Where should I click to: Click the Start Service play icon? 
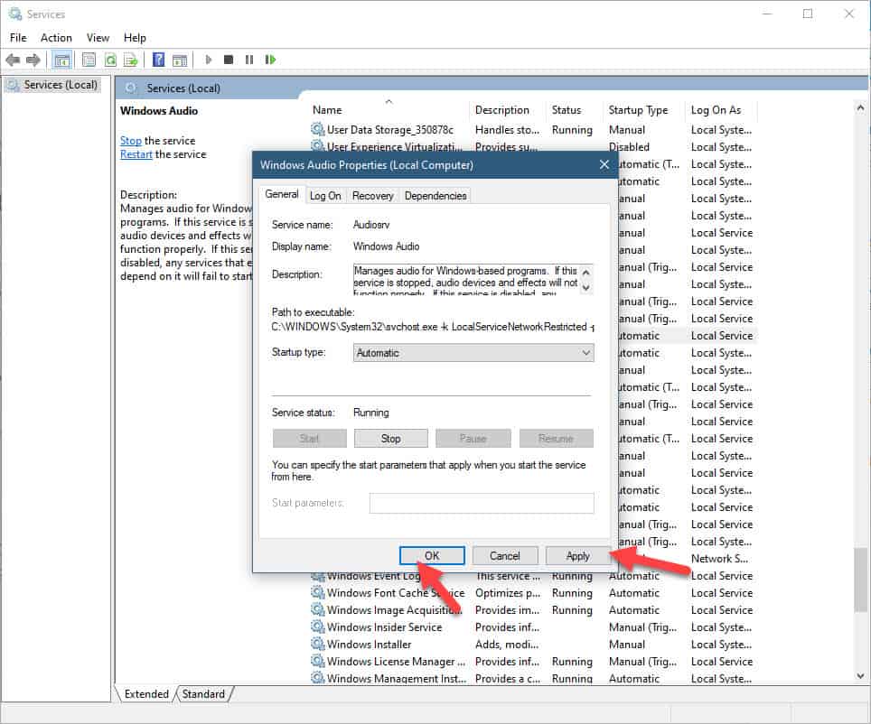[x=209, y=60]
